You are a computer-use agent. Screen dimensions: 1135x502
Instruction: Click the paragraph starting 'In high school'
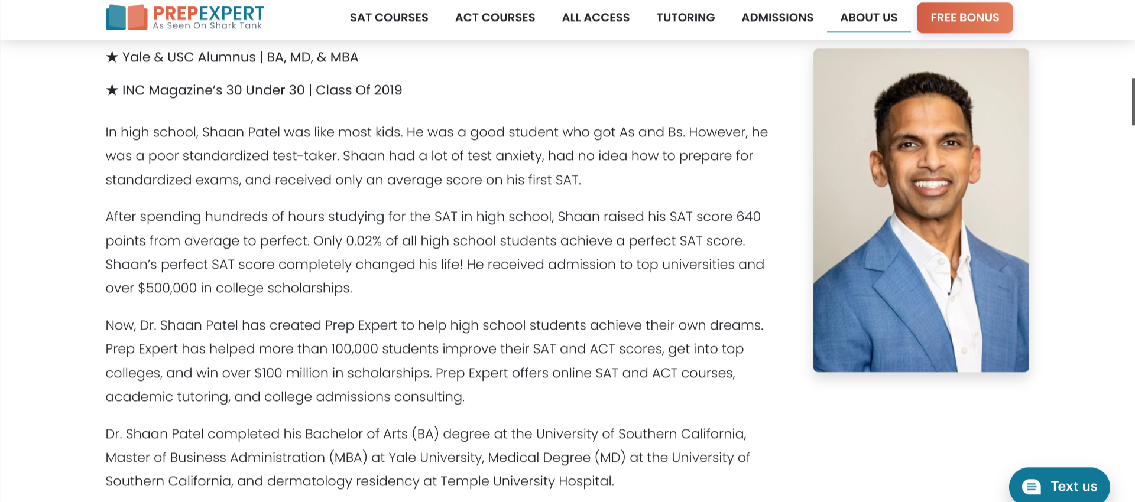[436, 156]
